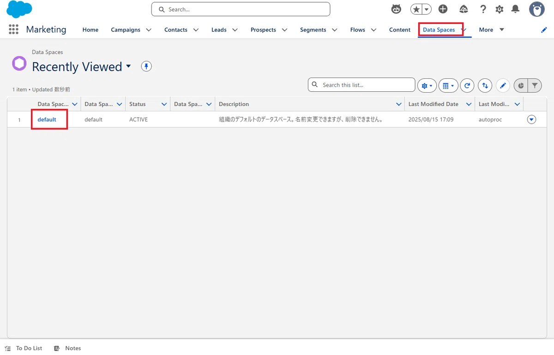Expand the Campaigns tab chevron
The height and width of the screenshot is (355, 554).
click(x=149, y=30)
